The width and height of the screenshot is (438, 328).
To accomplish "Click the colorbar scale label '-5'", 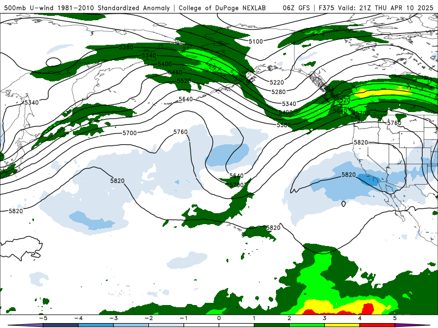I will click(x=43, y=318).
